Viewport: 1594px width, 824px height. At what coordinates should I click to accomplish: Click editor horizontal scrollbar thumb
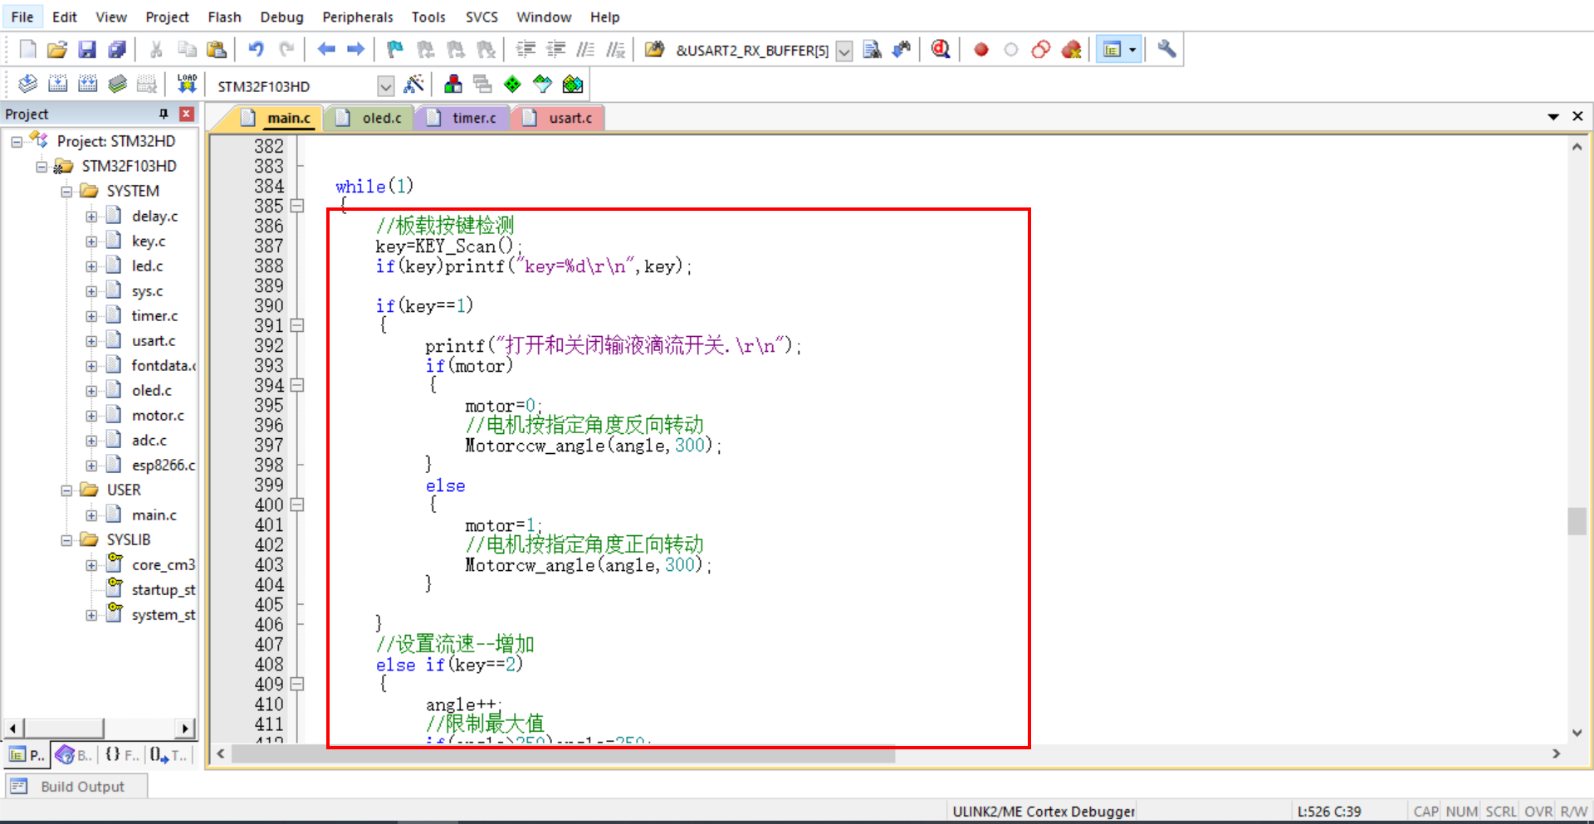click(x=564, y=754)
